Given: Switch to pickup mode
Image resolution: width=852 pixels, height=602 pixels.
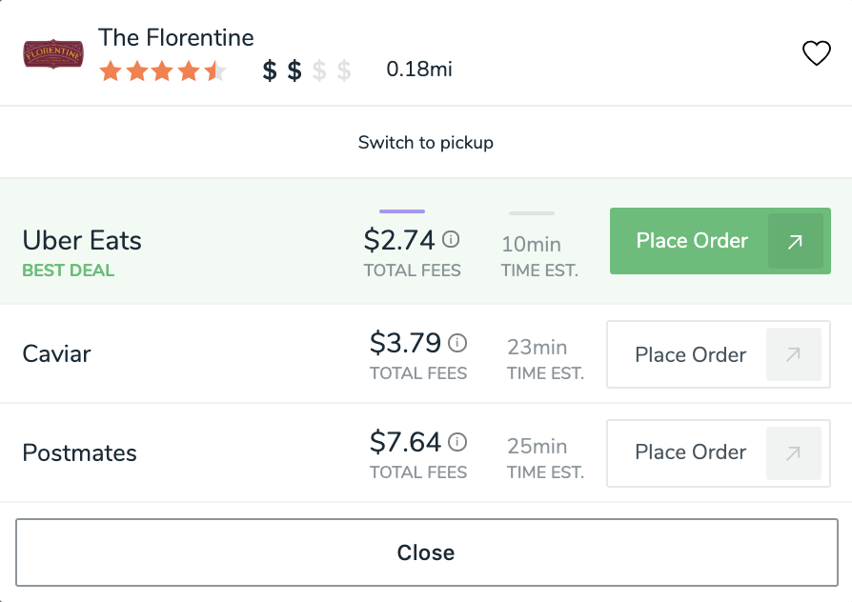Looking at the screenshot, I should click(x=425, y=142).
